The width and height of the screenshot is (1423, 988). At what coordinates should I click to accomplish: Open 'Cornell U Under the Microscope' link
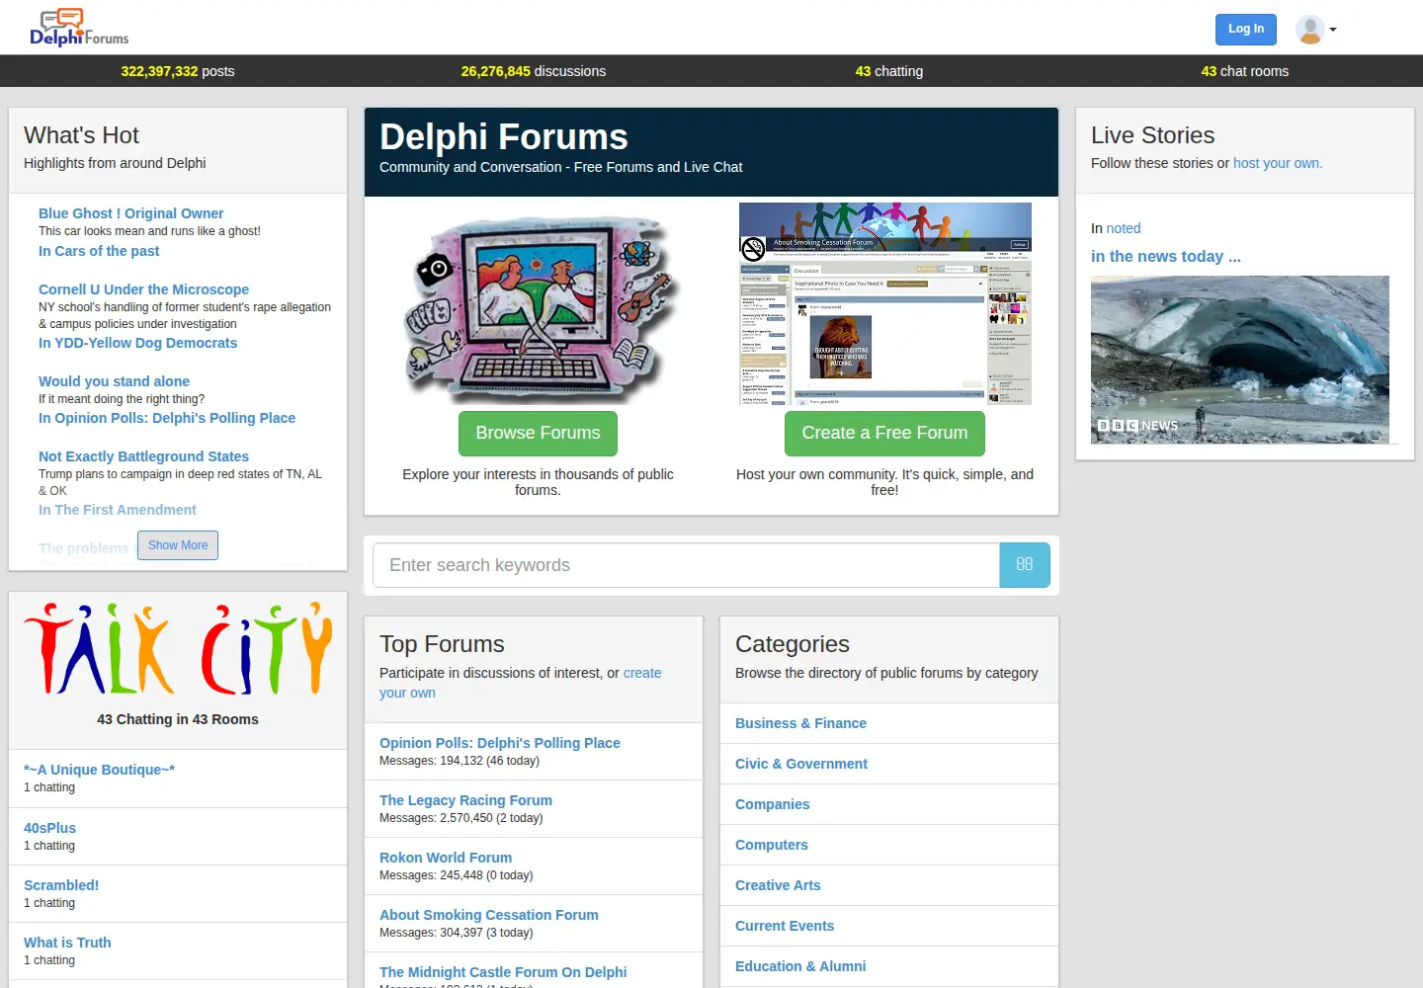pyautogui.click(x=143, y=289)
